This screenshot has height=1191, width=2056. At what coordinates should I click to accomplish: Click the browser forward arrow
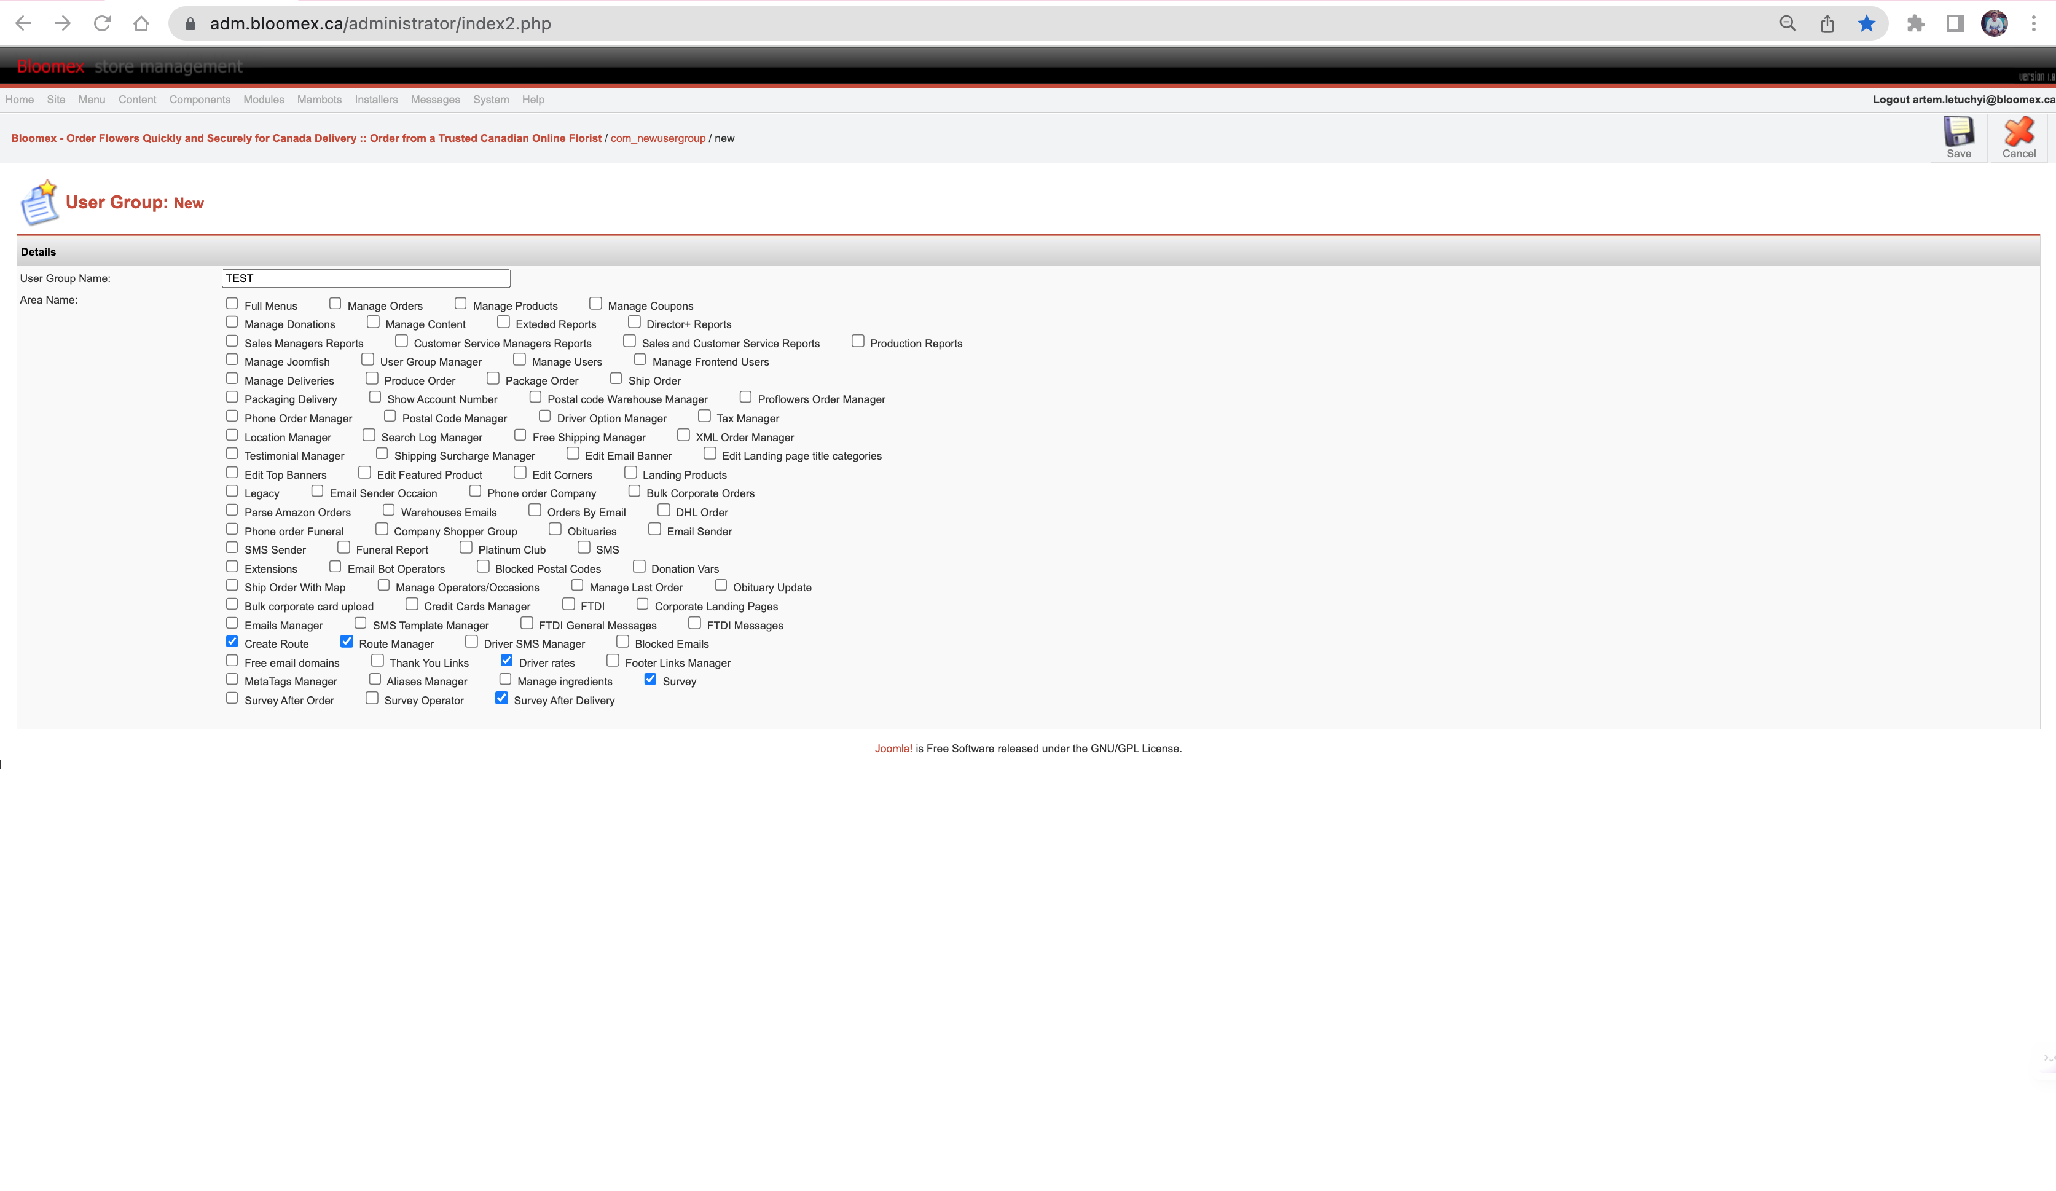tap(63, 23)
